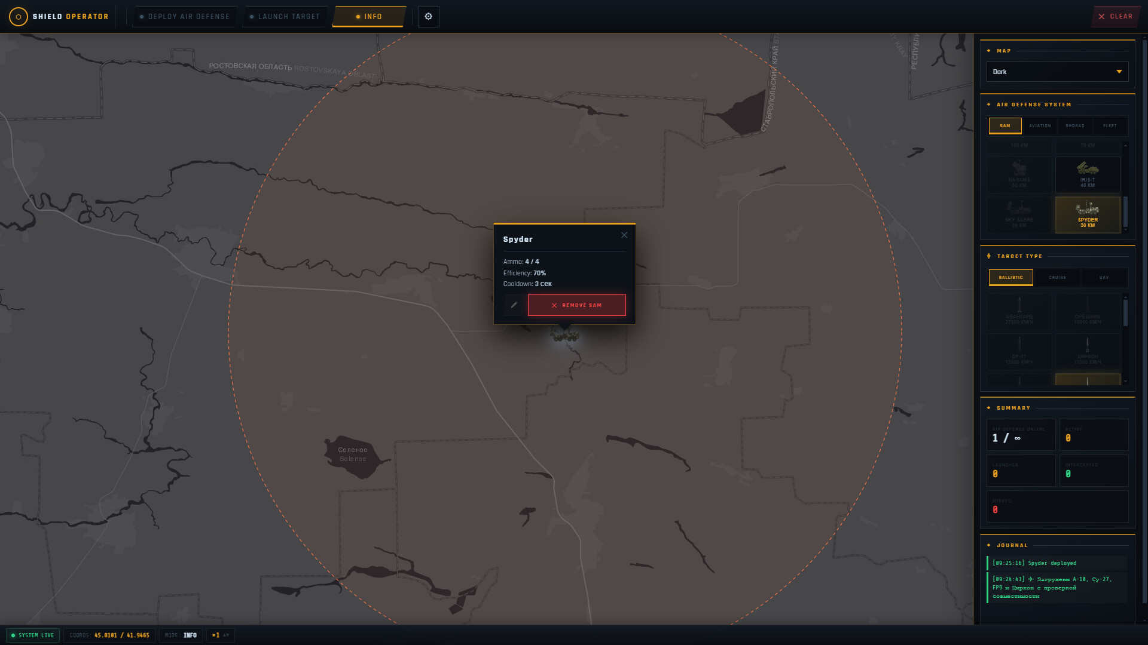This screenshot has width=1148, height=645.
Task: Click the Air Defense Online summary tile
Action: (1021, 435)
